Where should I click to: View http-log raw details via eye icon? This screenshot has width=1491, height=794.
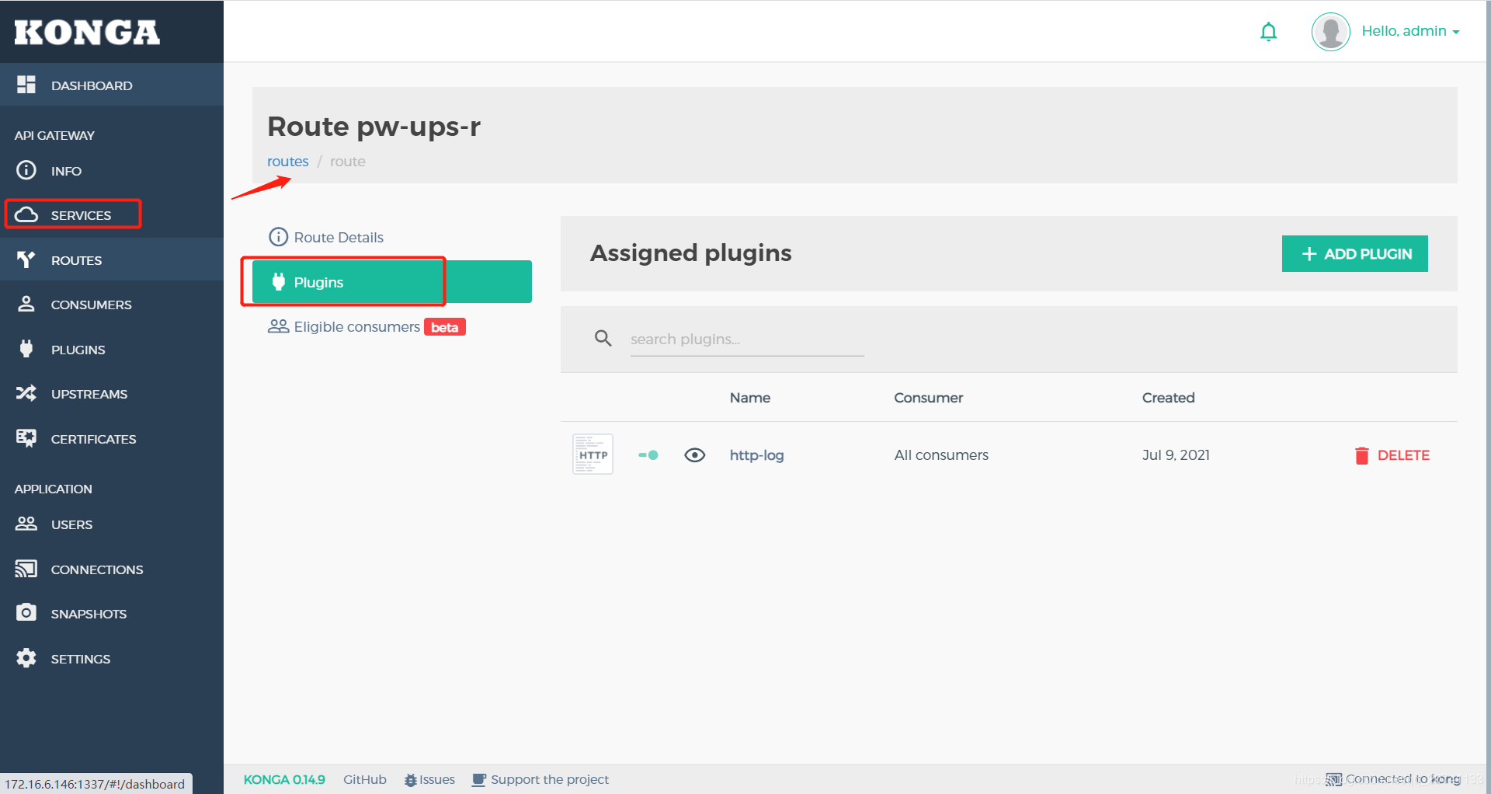695,455
